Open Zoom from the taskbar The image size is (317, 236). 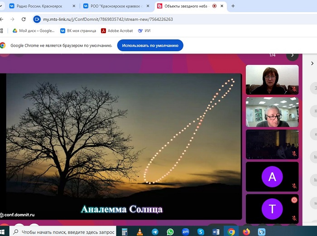point(185,231)
